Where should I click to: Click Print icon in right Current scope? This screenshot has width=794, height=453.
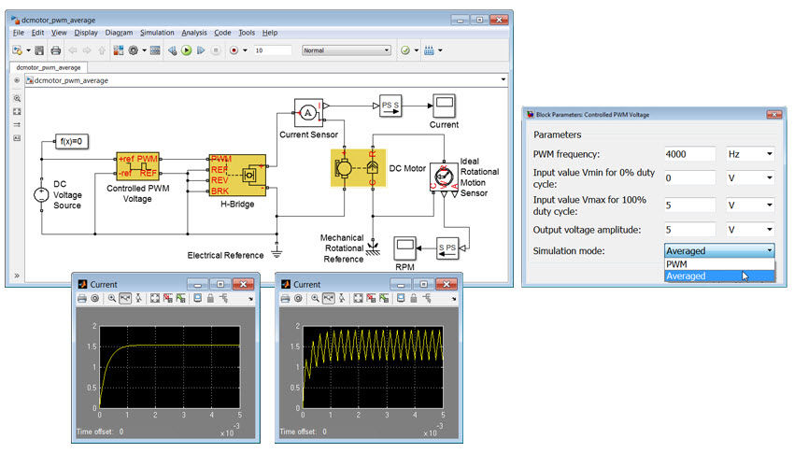pos(285,299)
